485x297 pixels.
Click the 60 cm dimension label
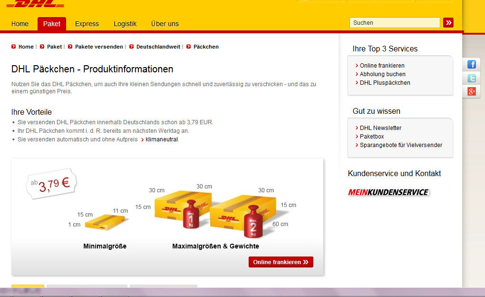280,224
